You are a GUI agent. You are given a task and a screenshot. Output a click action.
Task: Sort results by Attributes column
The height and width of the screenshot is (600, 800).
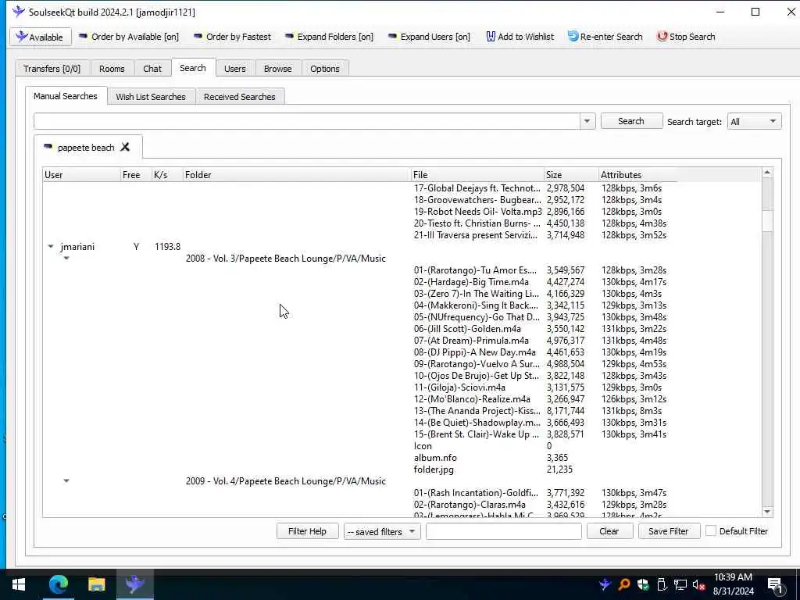(637, 174)
